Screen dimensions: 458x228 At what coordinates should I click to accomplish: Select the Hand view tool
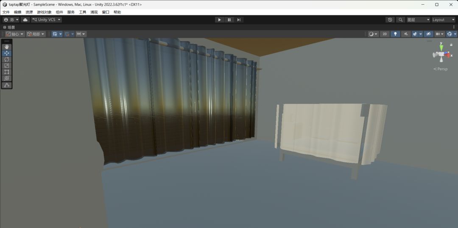click(x=7, y=47)
